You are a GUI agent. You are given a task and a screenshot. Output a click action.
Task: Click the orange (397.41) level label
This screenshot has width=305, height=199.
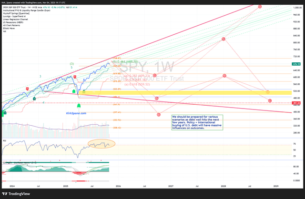[117, 112]
